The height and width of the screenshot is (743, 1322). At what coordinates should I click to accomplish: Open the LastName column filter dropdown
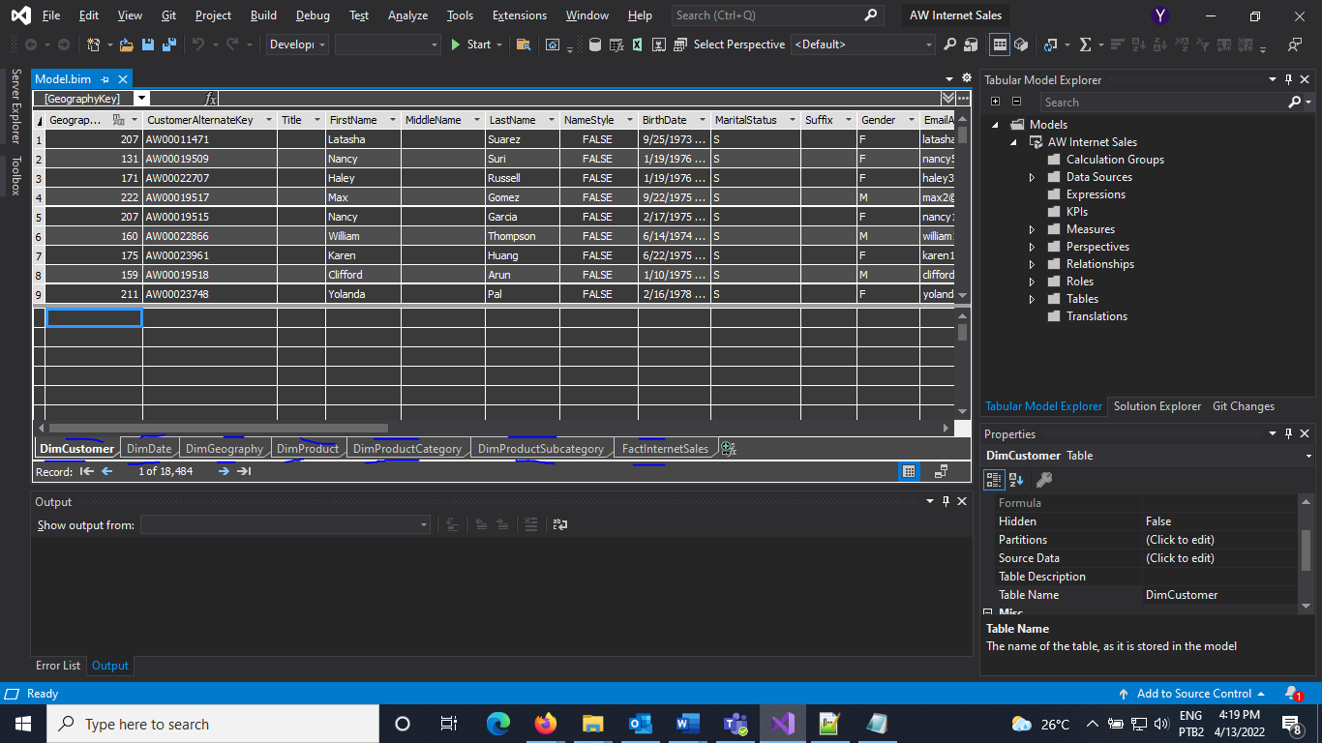(553, 120)
